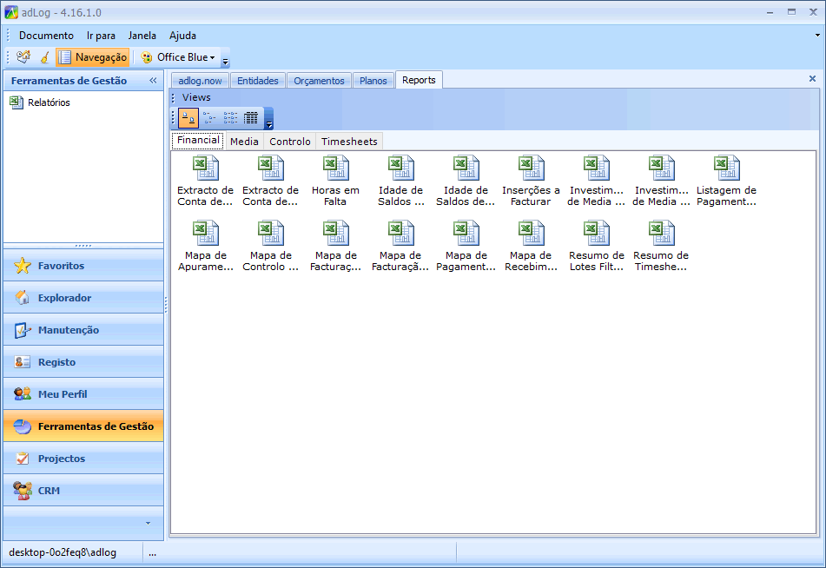Viewport: 826px width, 568px height.
Task: Select the Mapa de Apuramento report icon
Action: (205, 234)
